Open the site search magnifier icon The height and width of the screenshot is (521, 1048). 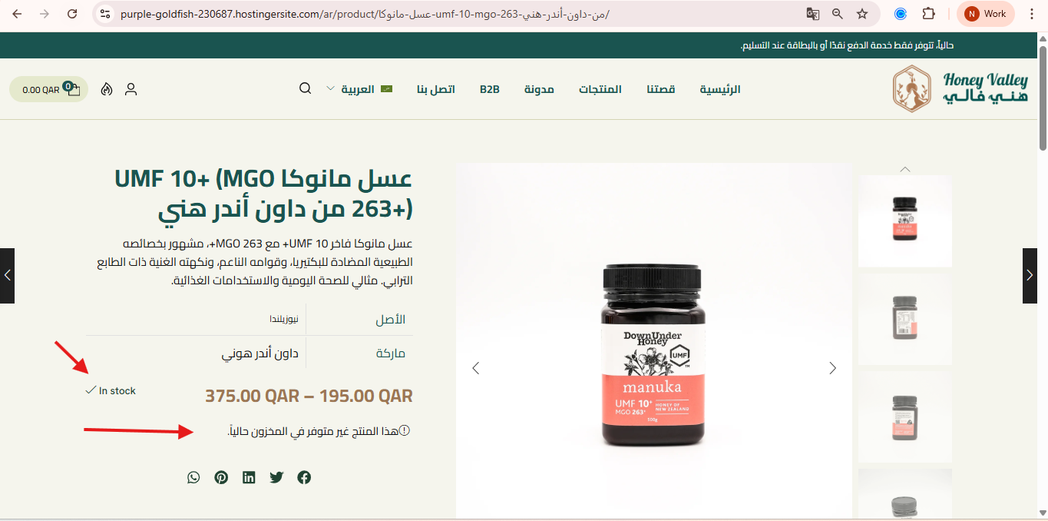(305, 88)
